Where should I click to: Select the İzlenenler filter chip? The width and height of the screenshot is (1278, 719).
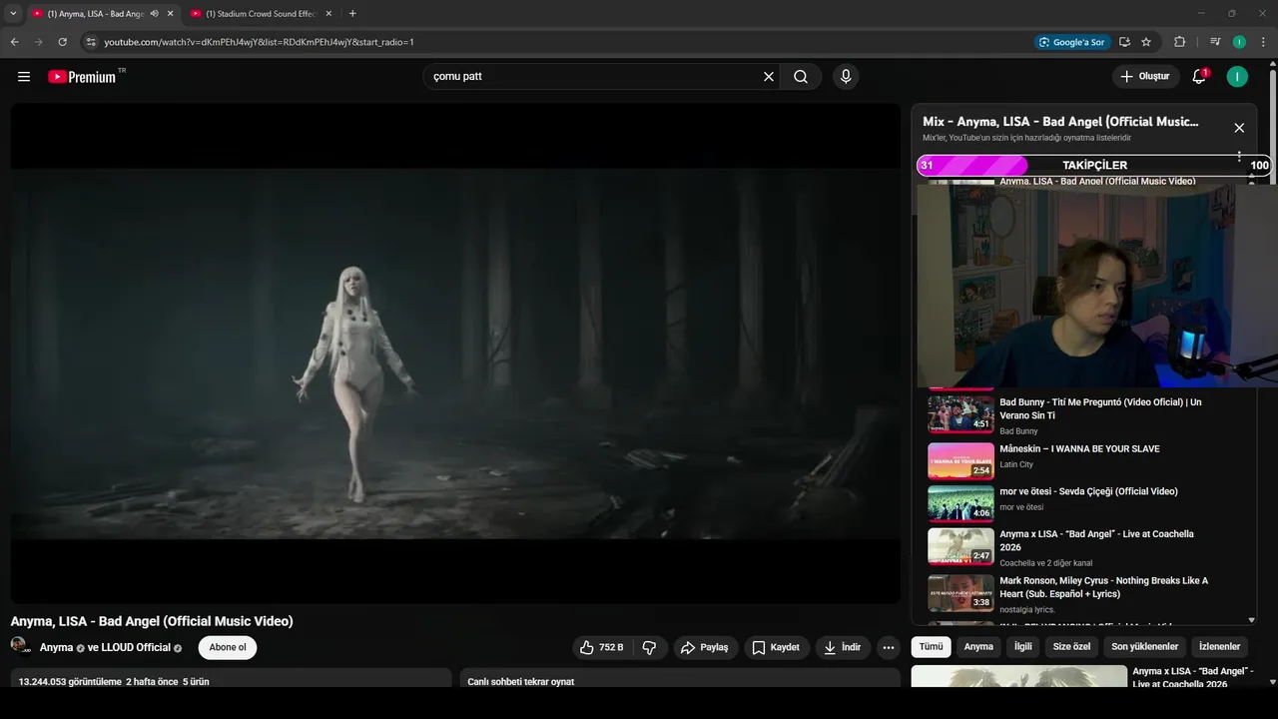pyautogui.click(x=1220, y=647)
